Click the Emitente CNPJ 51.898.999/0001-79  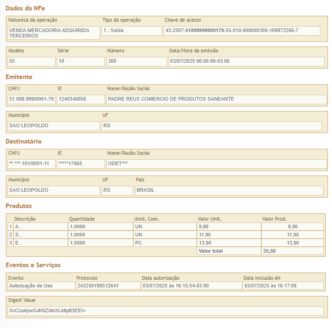(32, 99)
